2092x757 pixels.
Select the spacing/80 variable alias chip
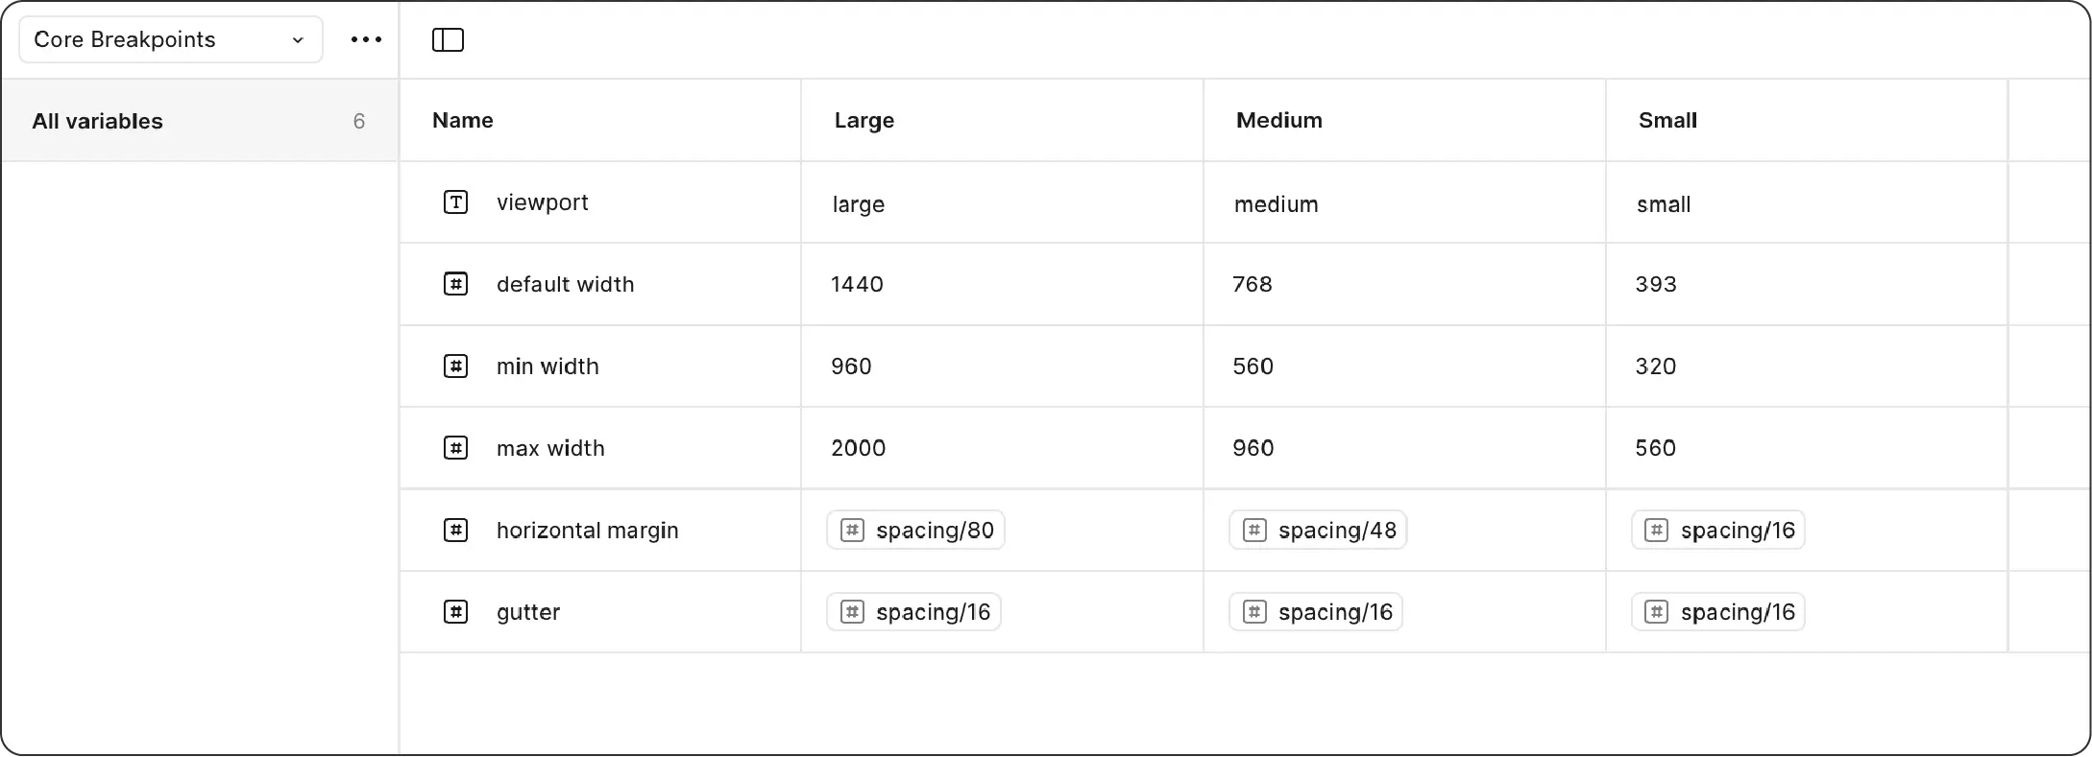pyautogui.click(x=914, y=530)
